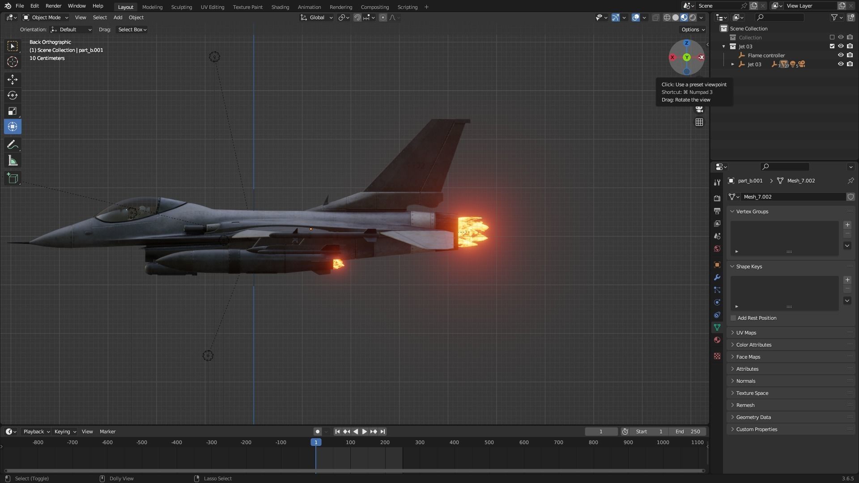The width and height of the screenshot is (859, 483).
Task: Open the Object Mode dropdown
Action: (x=46, y=17)
